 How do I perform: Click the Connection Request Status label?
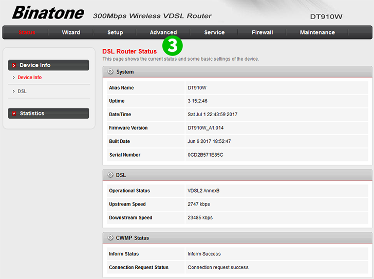tap(139, 267)
